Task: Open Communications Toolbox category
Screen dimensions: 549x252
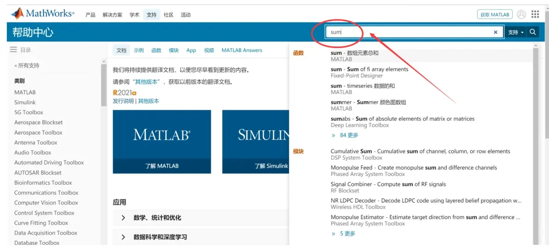Action: [x=46, y=193]
